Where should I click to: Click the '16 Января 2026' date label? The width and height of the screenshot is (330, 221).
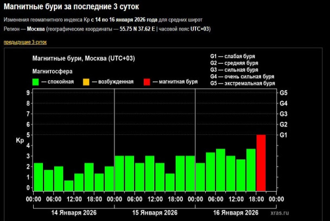click(x=236, y=211)
